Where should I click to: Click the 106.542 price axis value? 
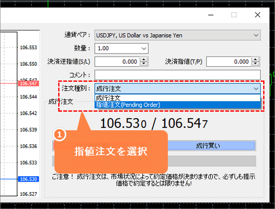pyautogui.click(x=28, y=113)
